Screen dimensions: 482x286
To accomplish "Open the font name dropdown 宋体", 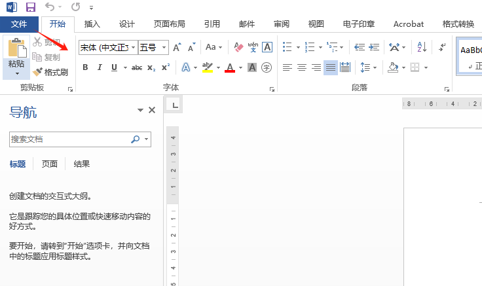I will tap(133, 47).
